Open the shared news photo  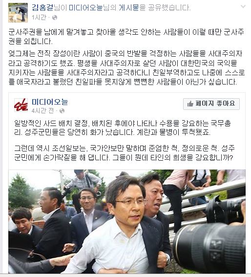coord(127,221)
